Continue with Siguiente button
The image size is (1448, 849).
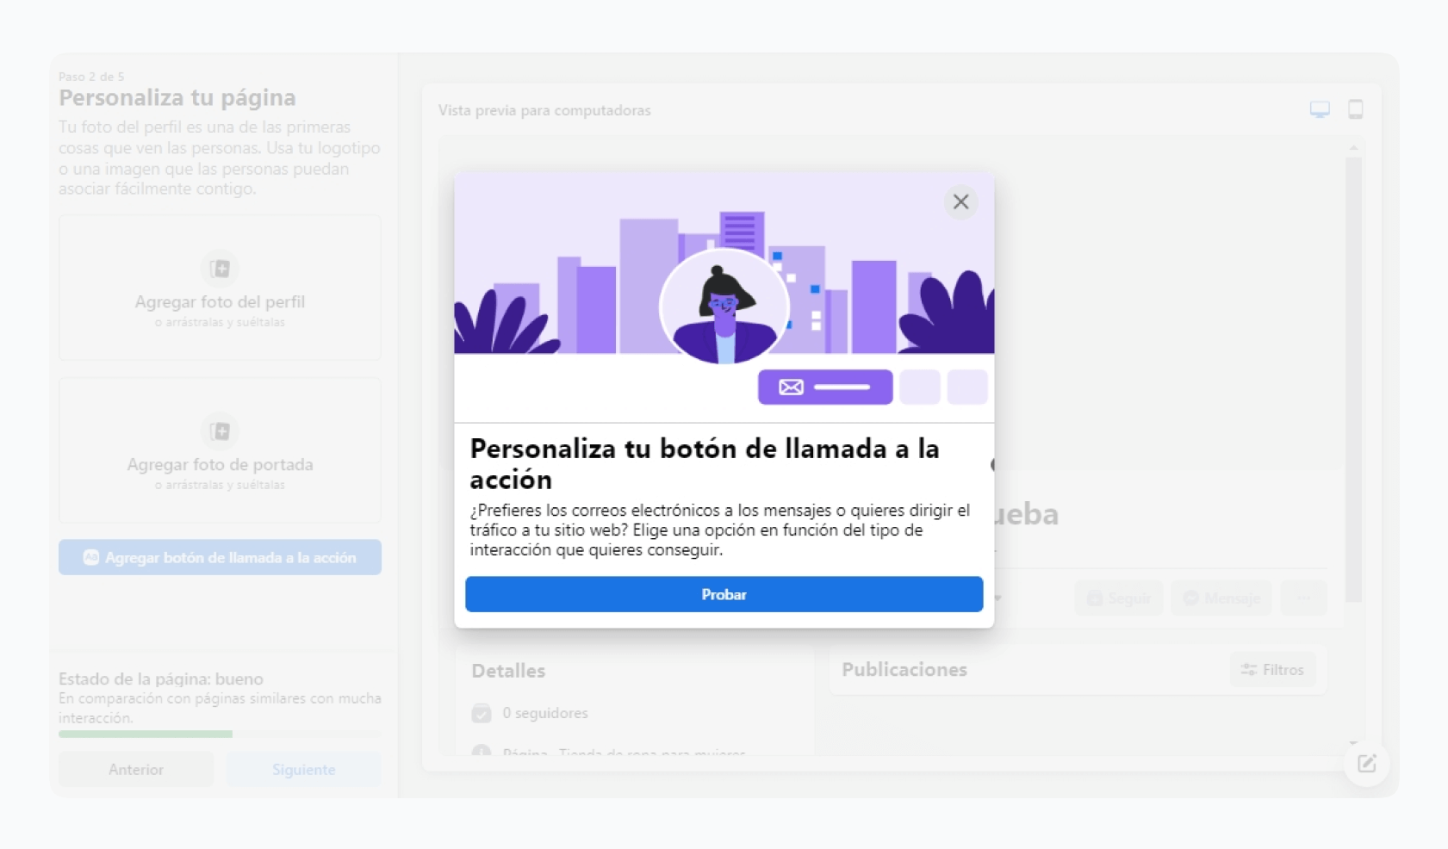[x=304, y=769]
